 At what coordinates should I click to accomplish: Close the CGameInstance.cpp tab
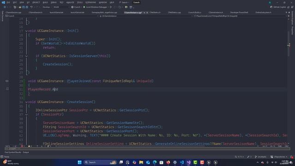coord(147,12)
